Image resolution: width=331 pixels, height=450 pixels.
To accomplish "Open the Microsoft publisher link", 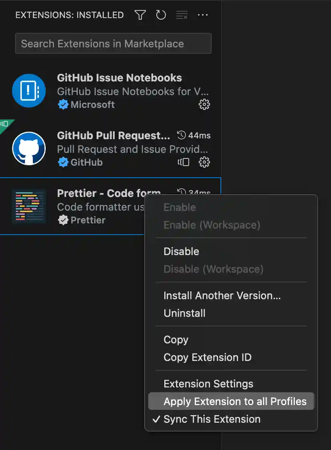I will (x=92, y=104).
